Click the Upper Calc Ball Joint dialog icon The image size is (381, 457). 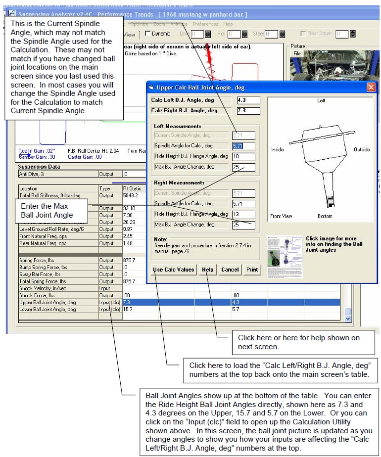[x=151, y=88]
